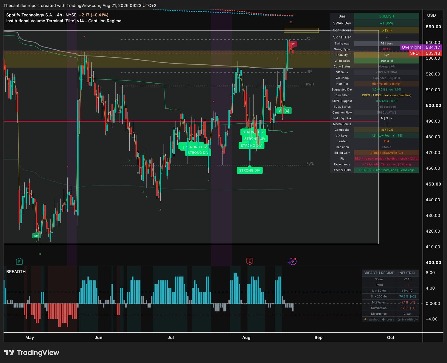
Task: Click the High Volatility (strict) cell
Action: [387, 84]
